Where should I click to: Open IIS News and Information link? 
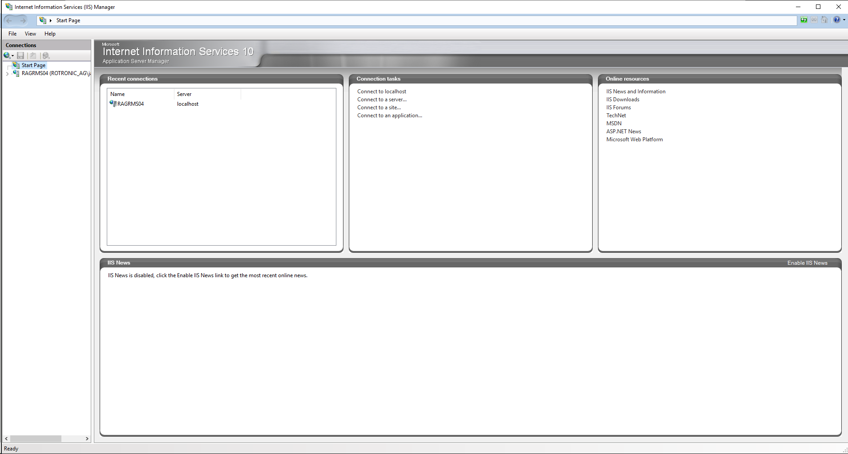click(x=636, y=92)
